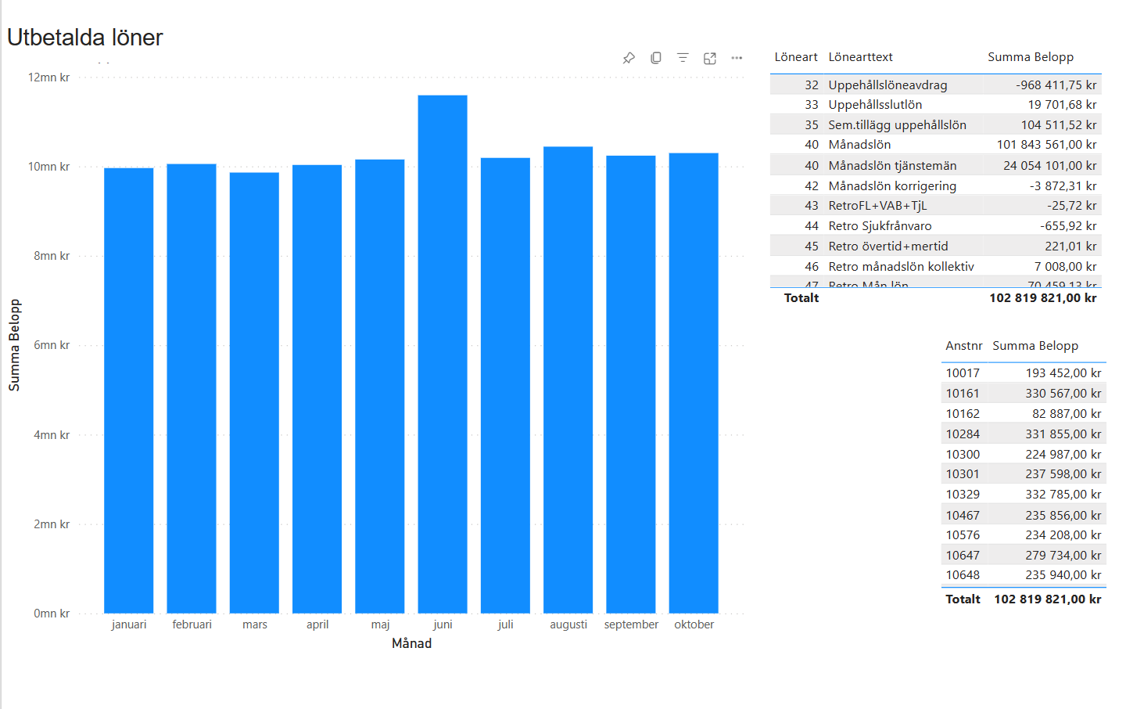Click the Summa Belopp axis title

(x=14, y=345)
